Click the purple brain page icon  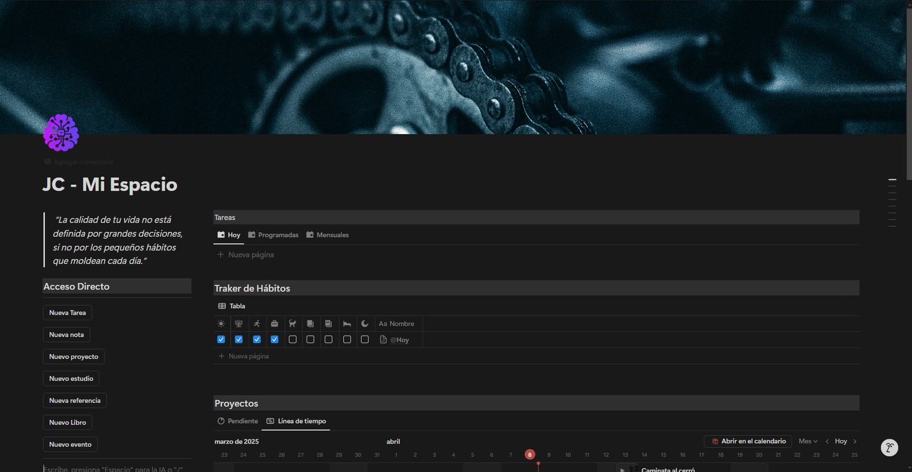click(x=61, y=132)
